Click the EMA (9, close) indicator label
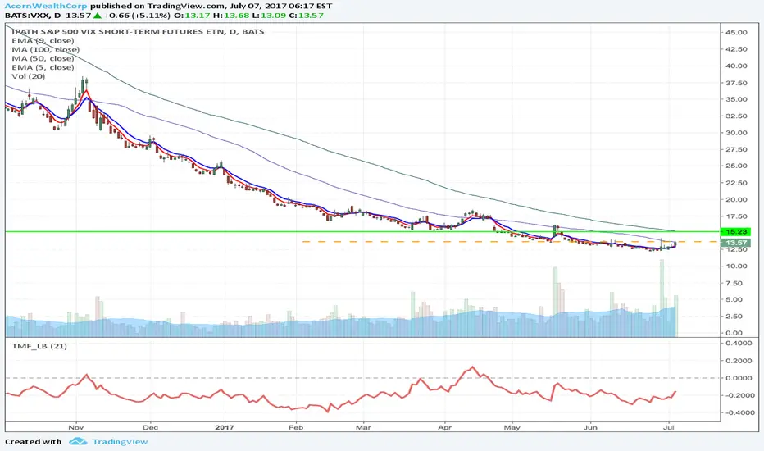 click(x=43, y=40)
